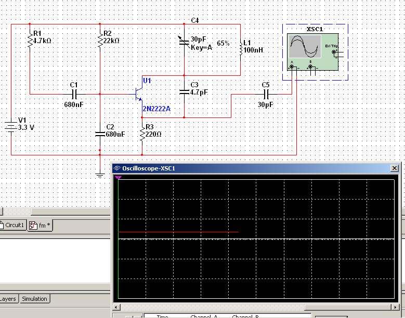Switch to the fm * tab
405x318 pixels.
point(40,226)
